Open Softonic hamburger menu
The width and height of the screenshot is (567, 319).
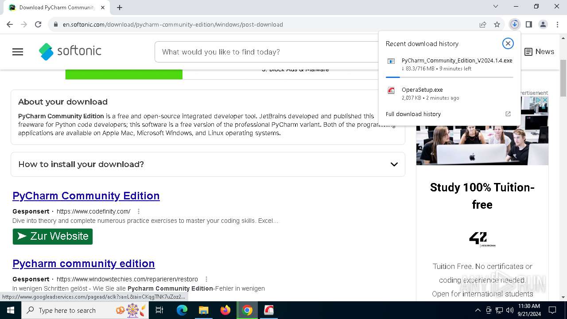point(18,52)
